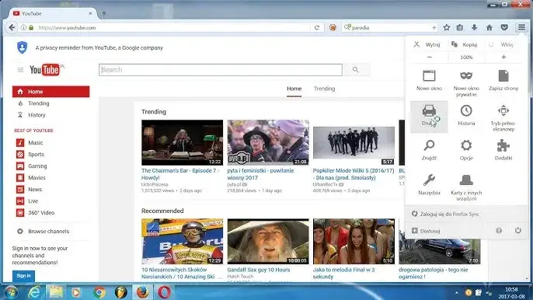Screen dimensions: 533x300
Task: Open the Firefox hamburger menu button
Action: coord(521,27)
